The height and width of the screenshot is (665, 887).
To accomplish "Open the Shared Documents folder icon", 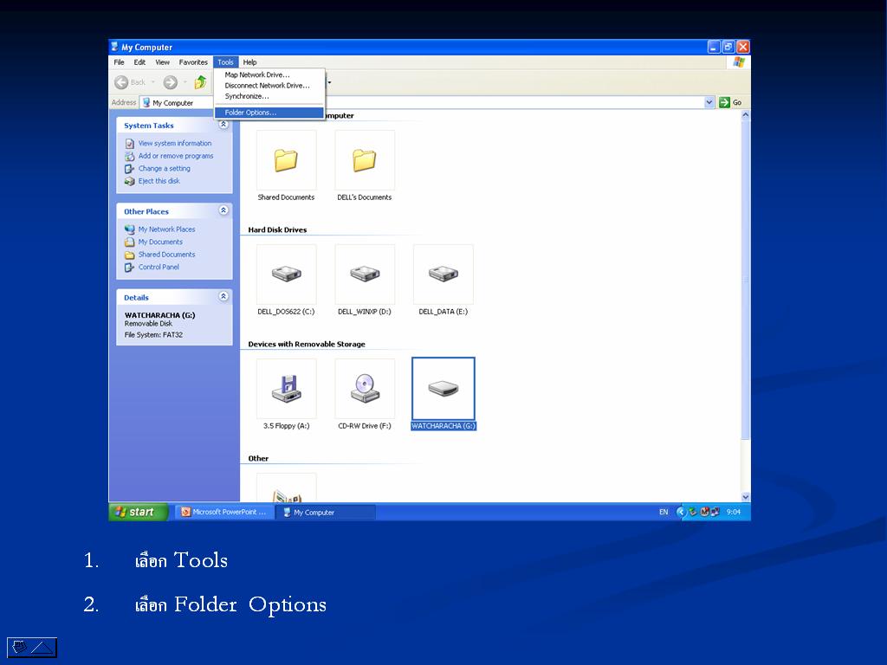I will tap(286, 160).
